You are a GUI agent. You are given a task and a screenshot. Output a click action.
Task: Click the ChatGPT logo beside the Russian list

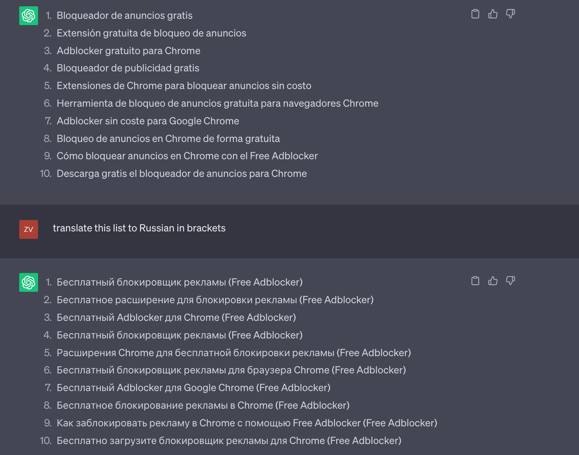(29, 282)
